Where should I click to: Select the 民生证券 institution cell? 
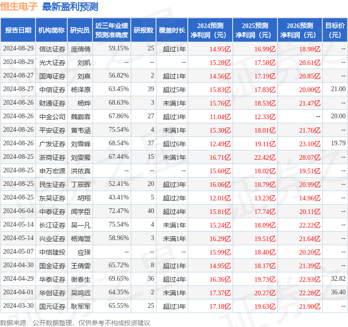(x=52, y=185)
